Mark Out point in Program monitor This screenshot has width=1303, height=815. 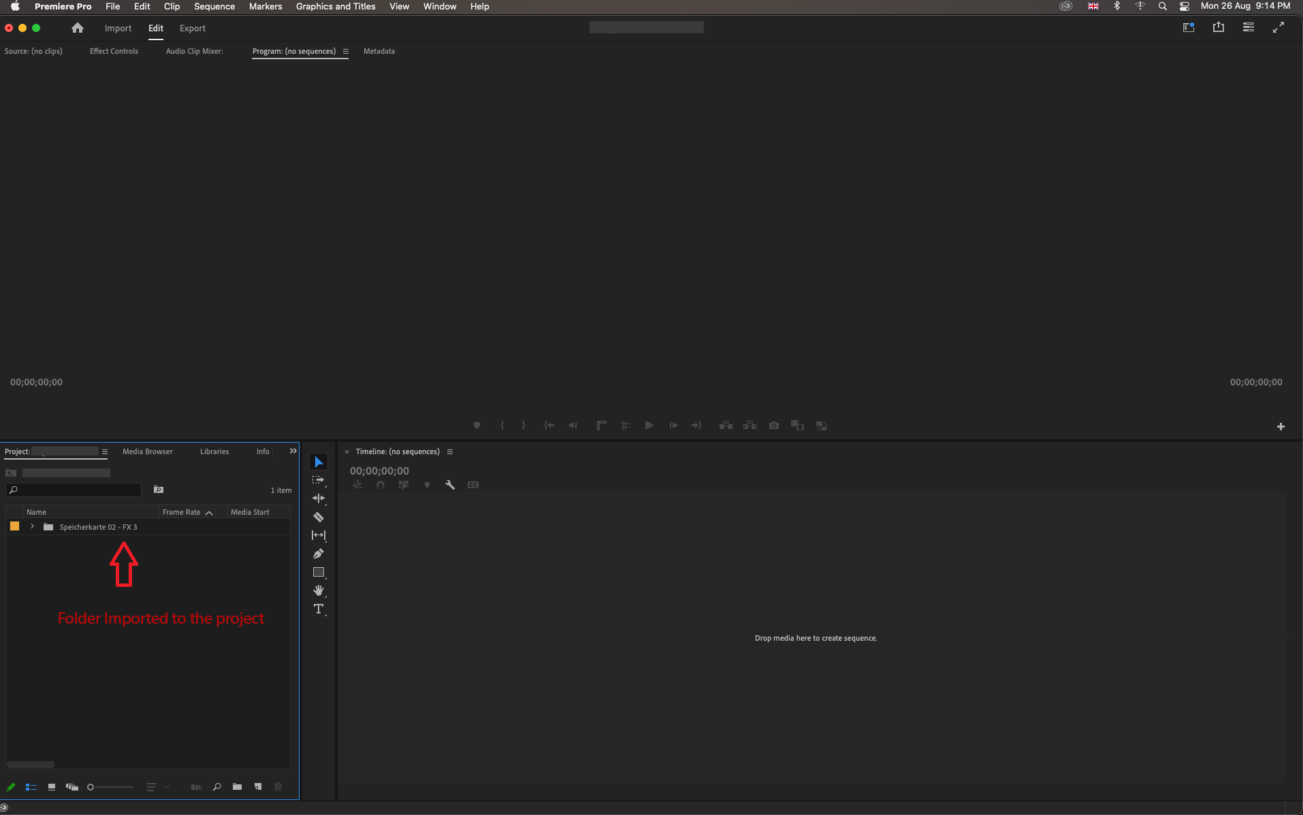[x=524, y=426]
